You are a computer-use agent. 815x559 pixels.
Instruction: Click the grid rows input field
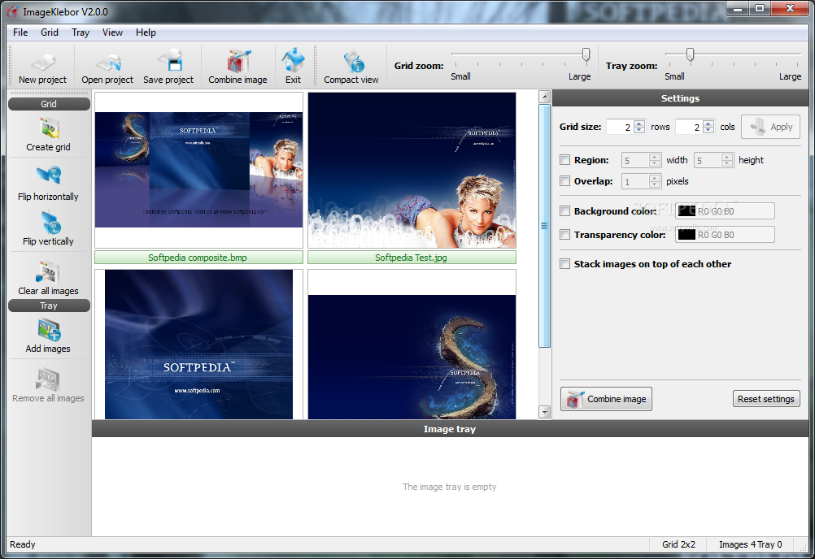tap(620, 127)
